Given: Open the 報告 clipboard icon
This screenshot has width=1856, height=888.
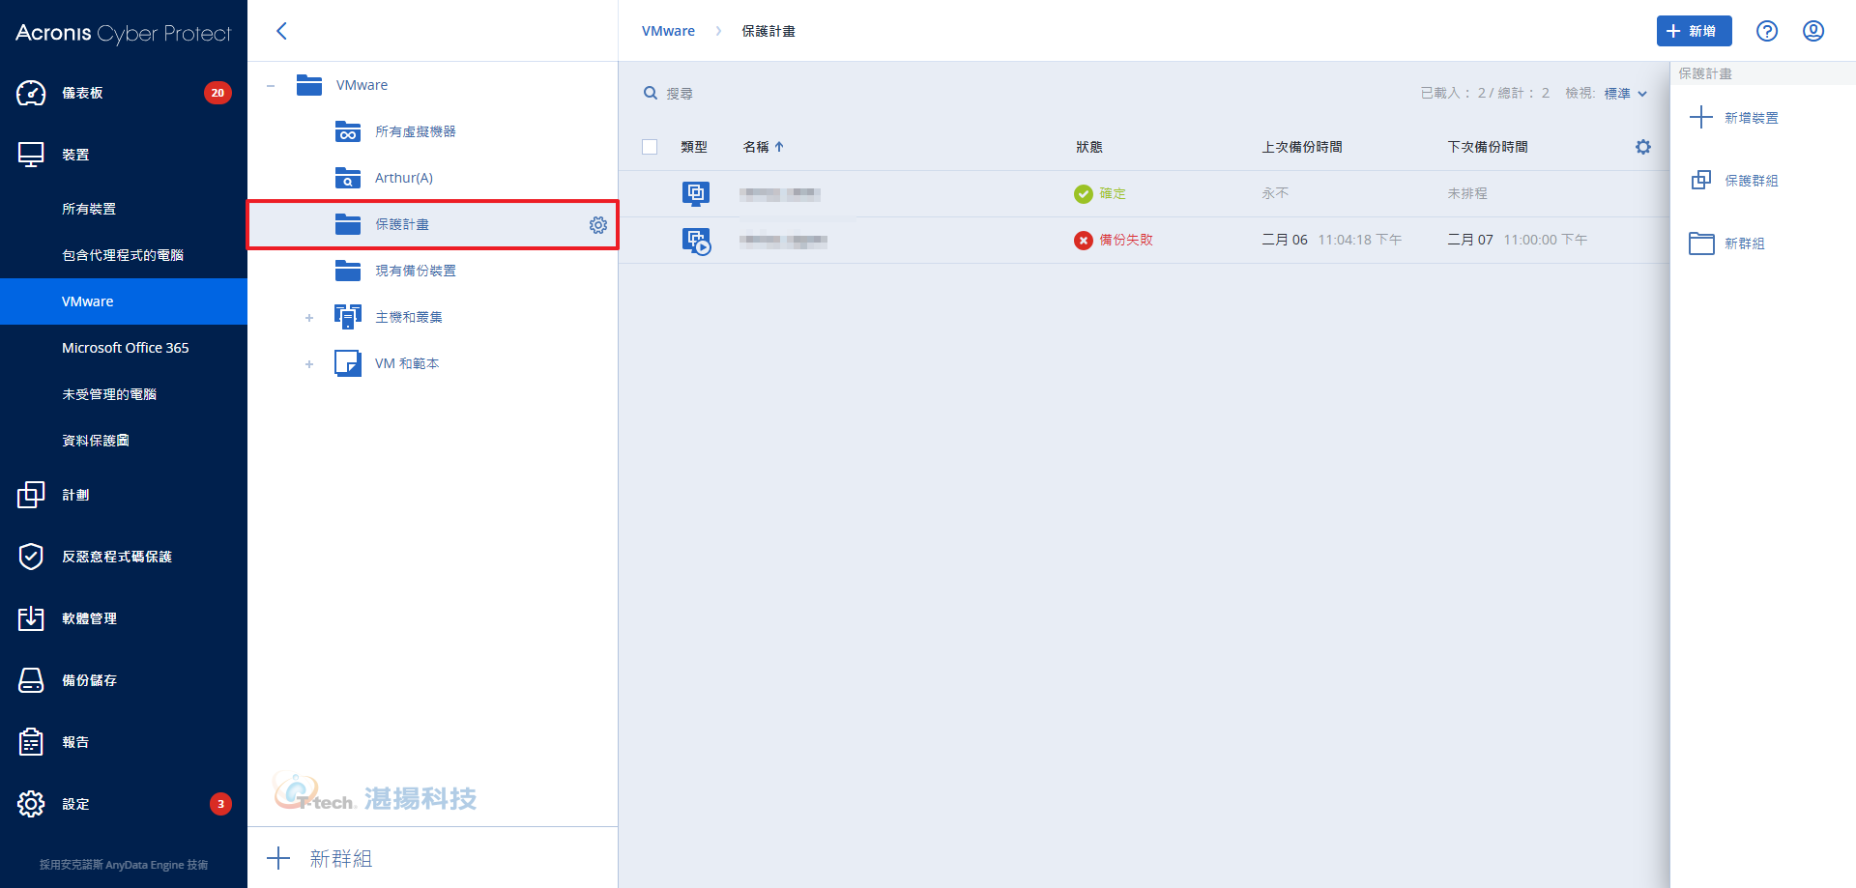Looking at the screenshot, I should point(31,742).
